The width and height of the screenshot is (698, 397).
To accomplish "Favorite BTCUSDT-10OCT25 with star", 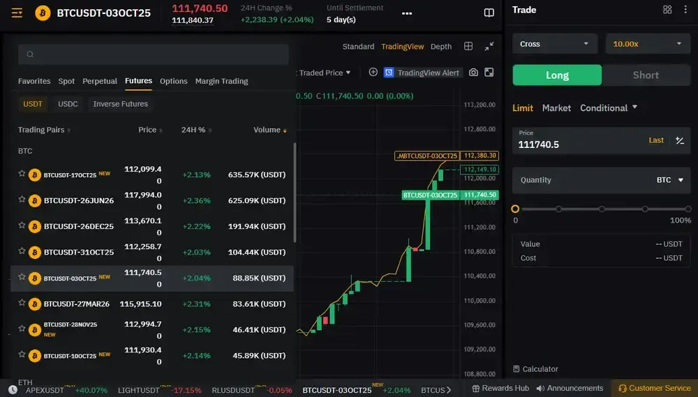I will 22,354.
